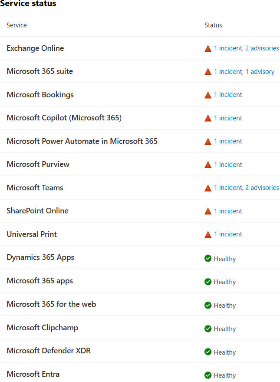
Task: Open the '1 incident, 2 advisories' link for Exchange Online
Action: 246,48
